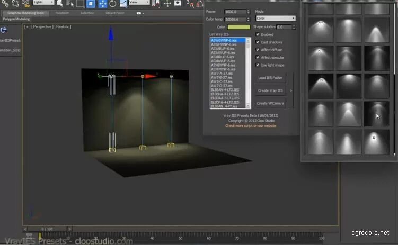Click the ribbon minimize toggle after Object Paint
Viewport: 398px width, 245px height.
pyautogui.click(x=140, y=13)
